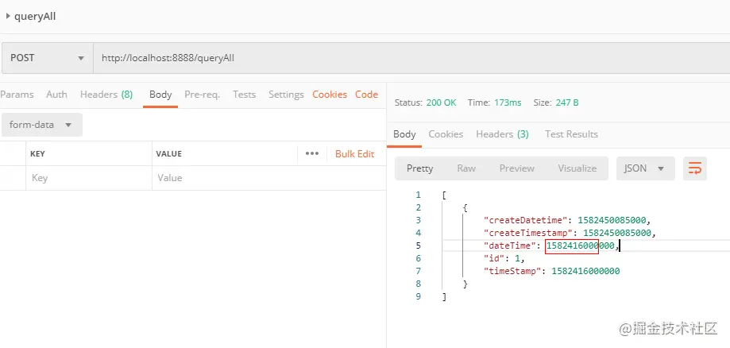Click the Key input field
The image size is (730, 348).
87,178
